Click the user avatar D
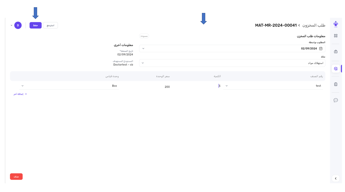Screen dimensions: 345x192 pyautogui.click(x=18, y=25)
